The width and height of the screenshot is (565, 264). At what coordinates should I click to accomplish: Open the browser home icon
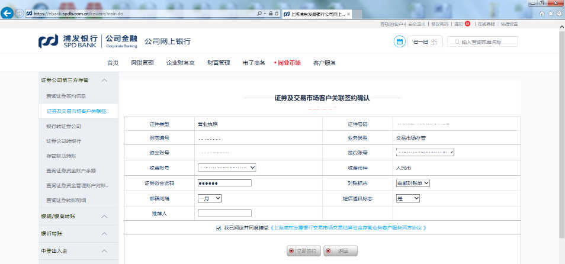tap(541, 13)
